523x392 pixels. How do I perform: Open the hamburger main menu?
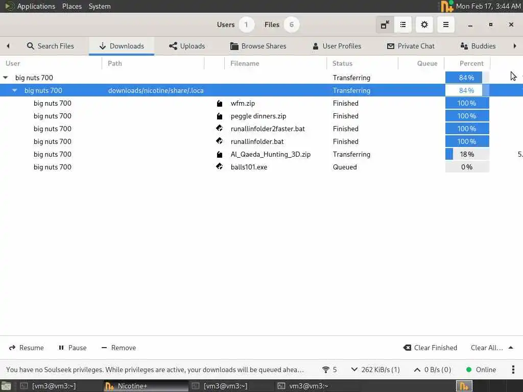[x=445, y=24]
